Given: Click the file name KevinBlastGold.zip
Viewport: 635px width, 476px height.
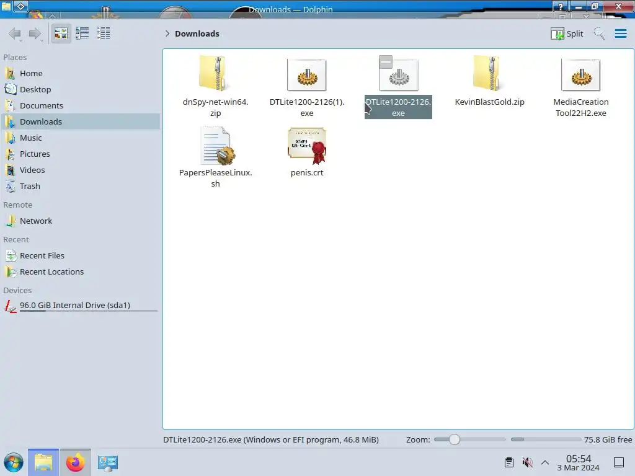Looking at the screenshot, I should pyautogui.click(x=489, y=102).
